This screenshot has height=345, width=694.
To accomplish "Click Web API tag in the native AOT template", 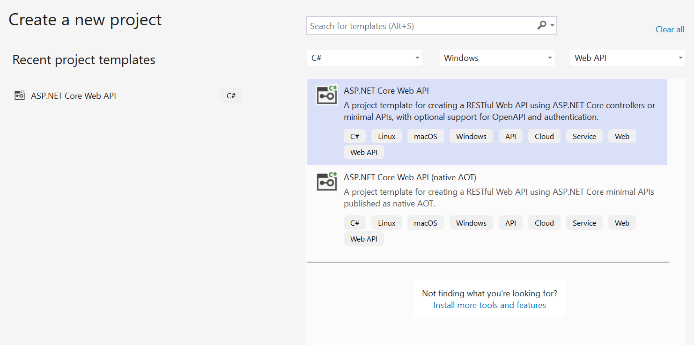I will [x=364, y=239].
